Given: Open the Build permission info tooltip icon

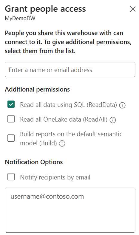Looking at the screenshot, I should coord(62,143).
